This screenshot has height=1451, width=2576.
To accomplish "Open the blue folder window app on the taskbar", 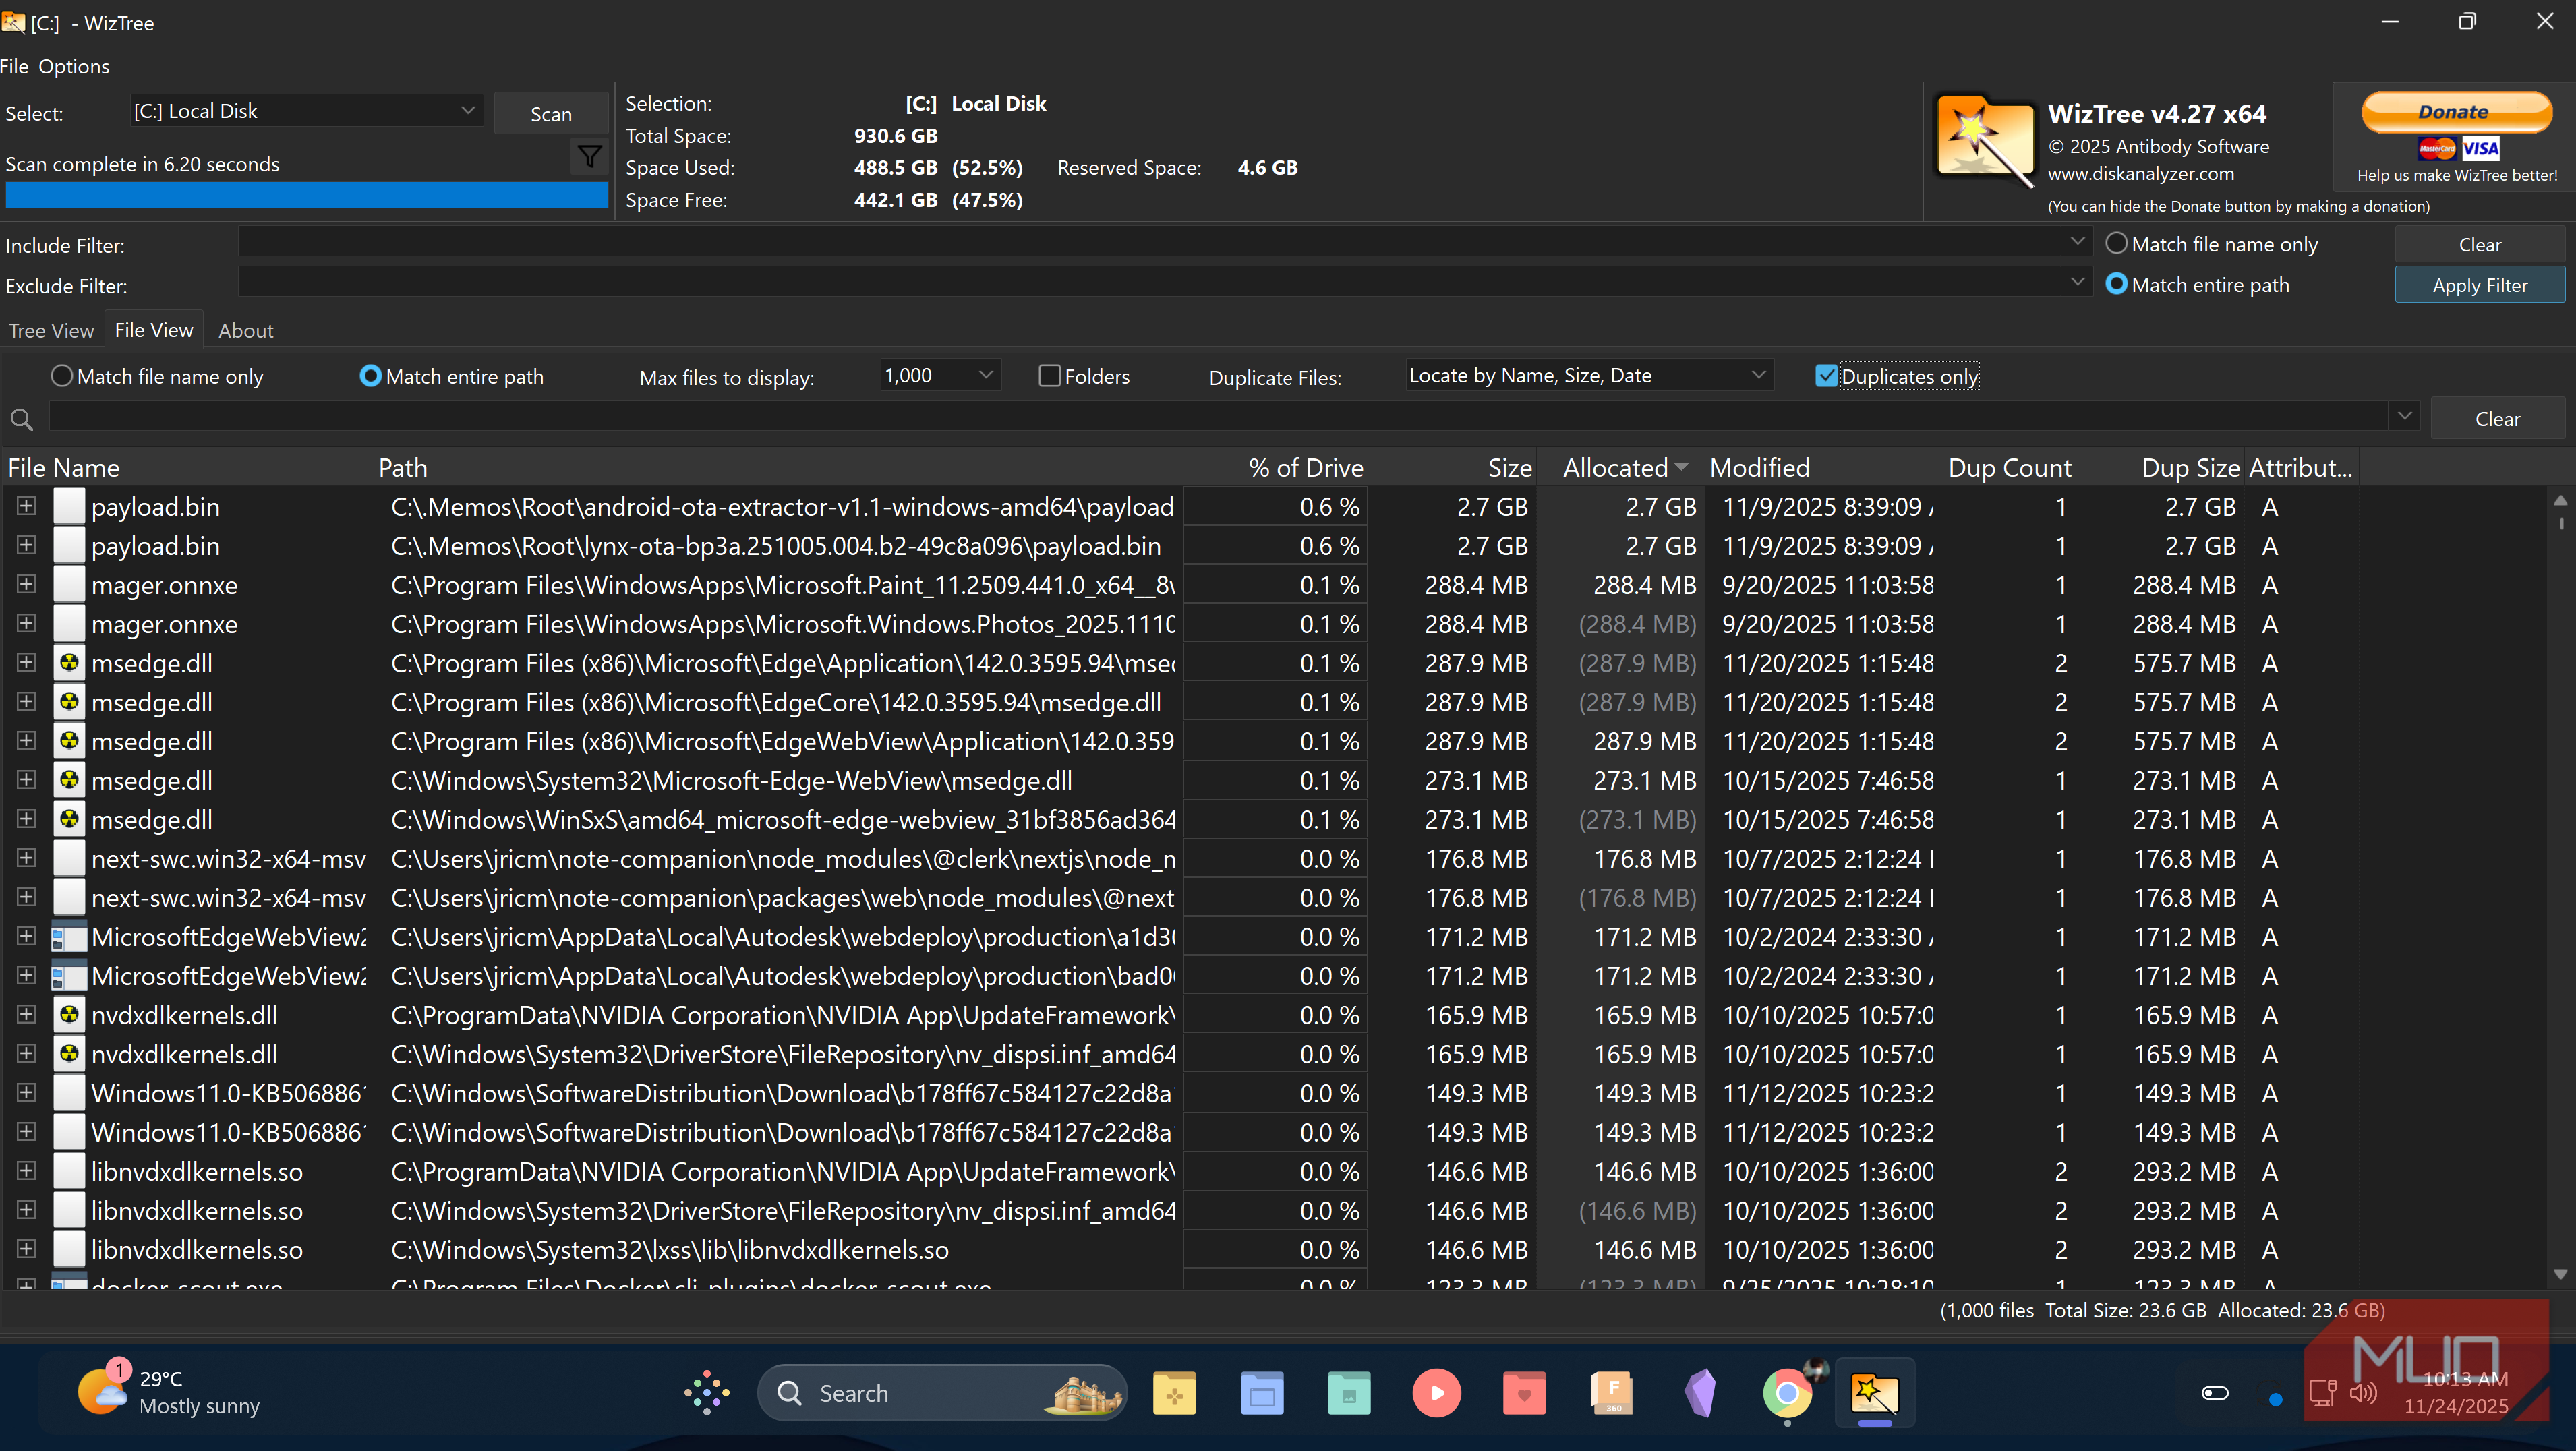I will (x=1262, y=1393).
